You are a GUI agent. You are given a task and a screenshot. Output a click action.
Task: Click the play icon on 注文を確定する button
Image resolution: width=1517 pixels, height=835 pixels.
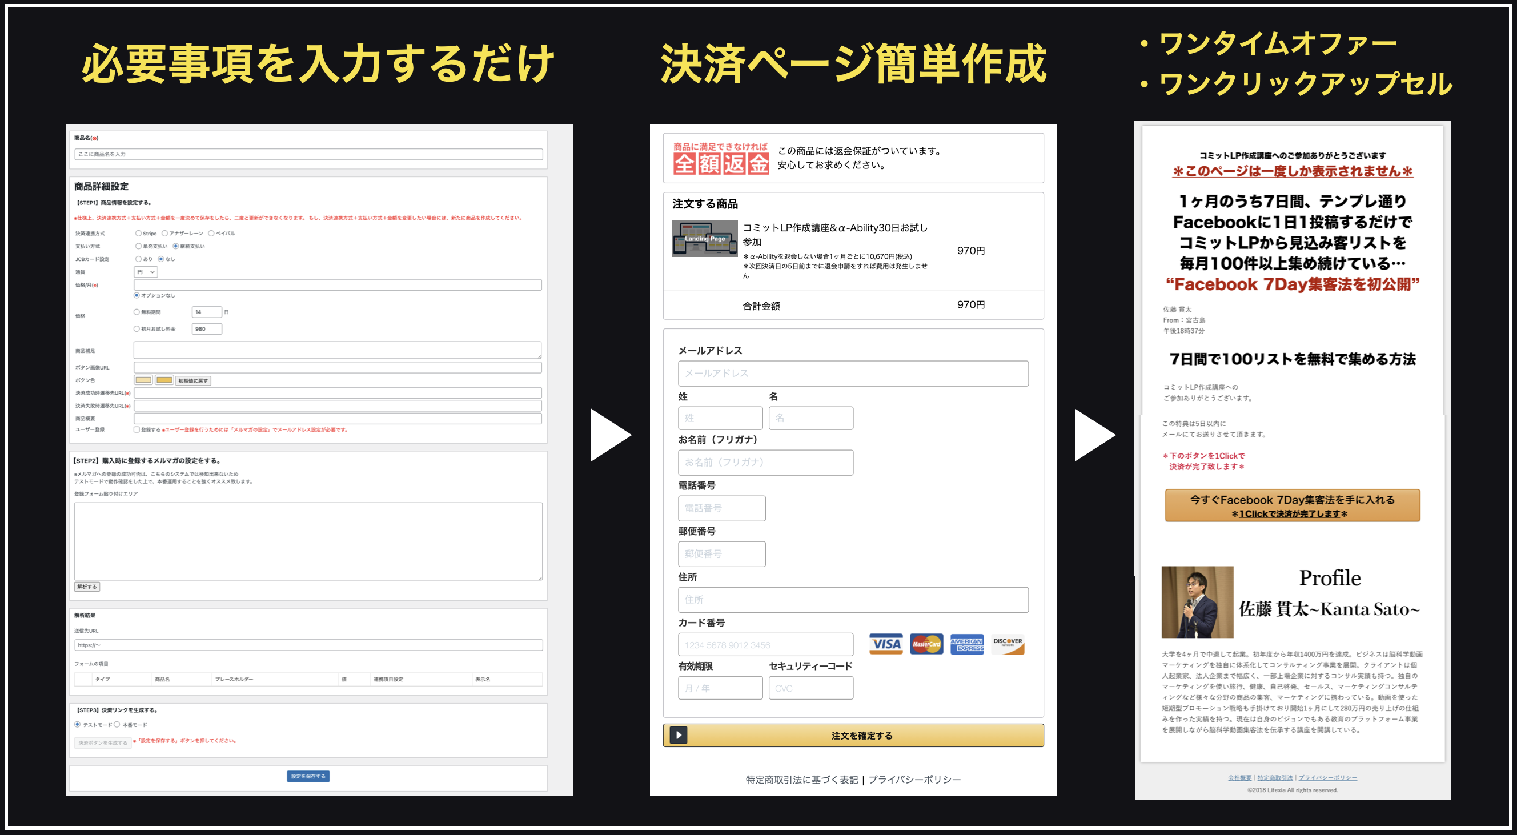coord(678,735)
